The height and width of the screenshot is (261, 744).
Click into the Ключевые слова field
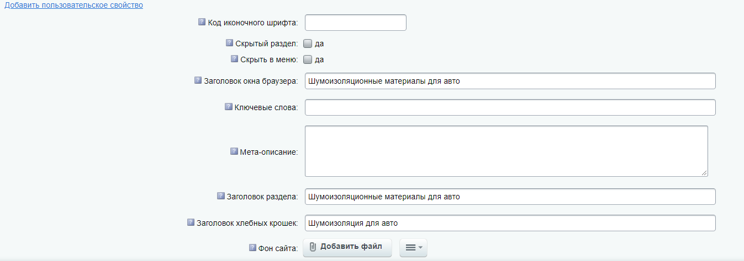[x=510, y=107]
